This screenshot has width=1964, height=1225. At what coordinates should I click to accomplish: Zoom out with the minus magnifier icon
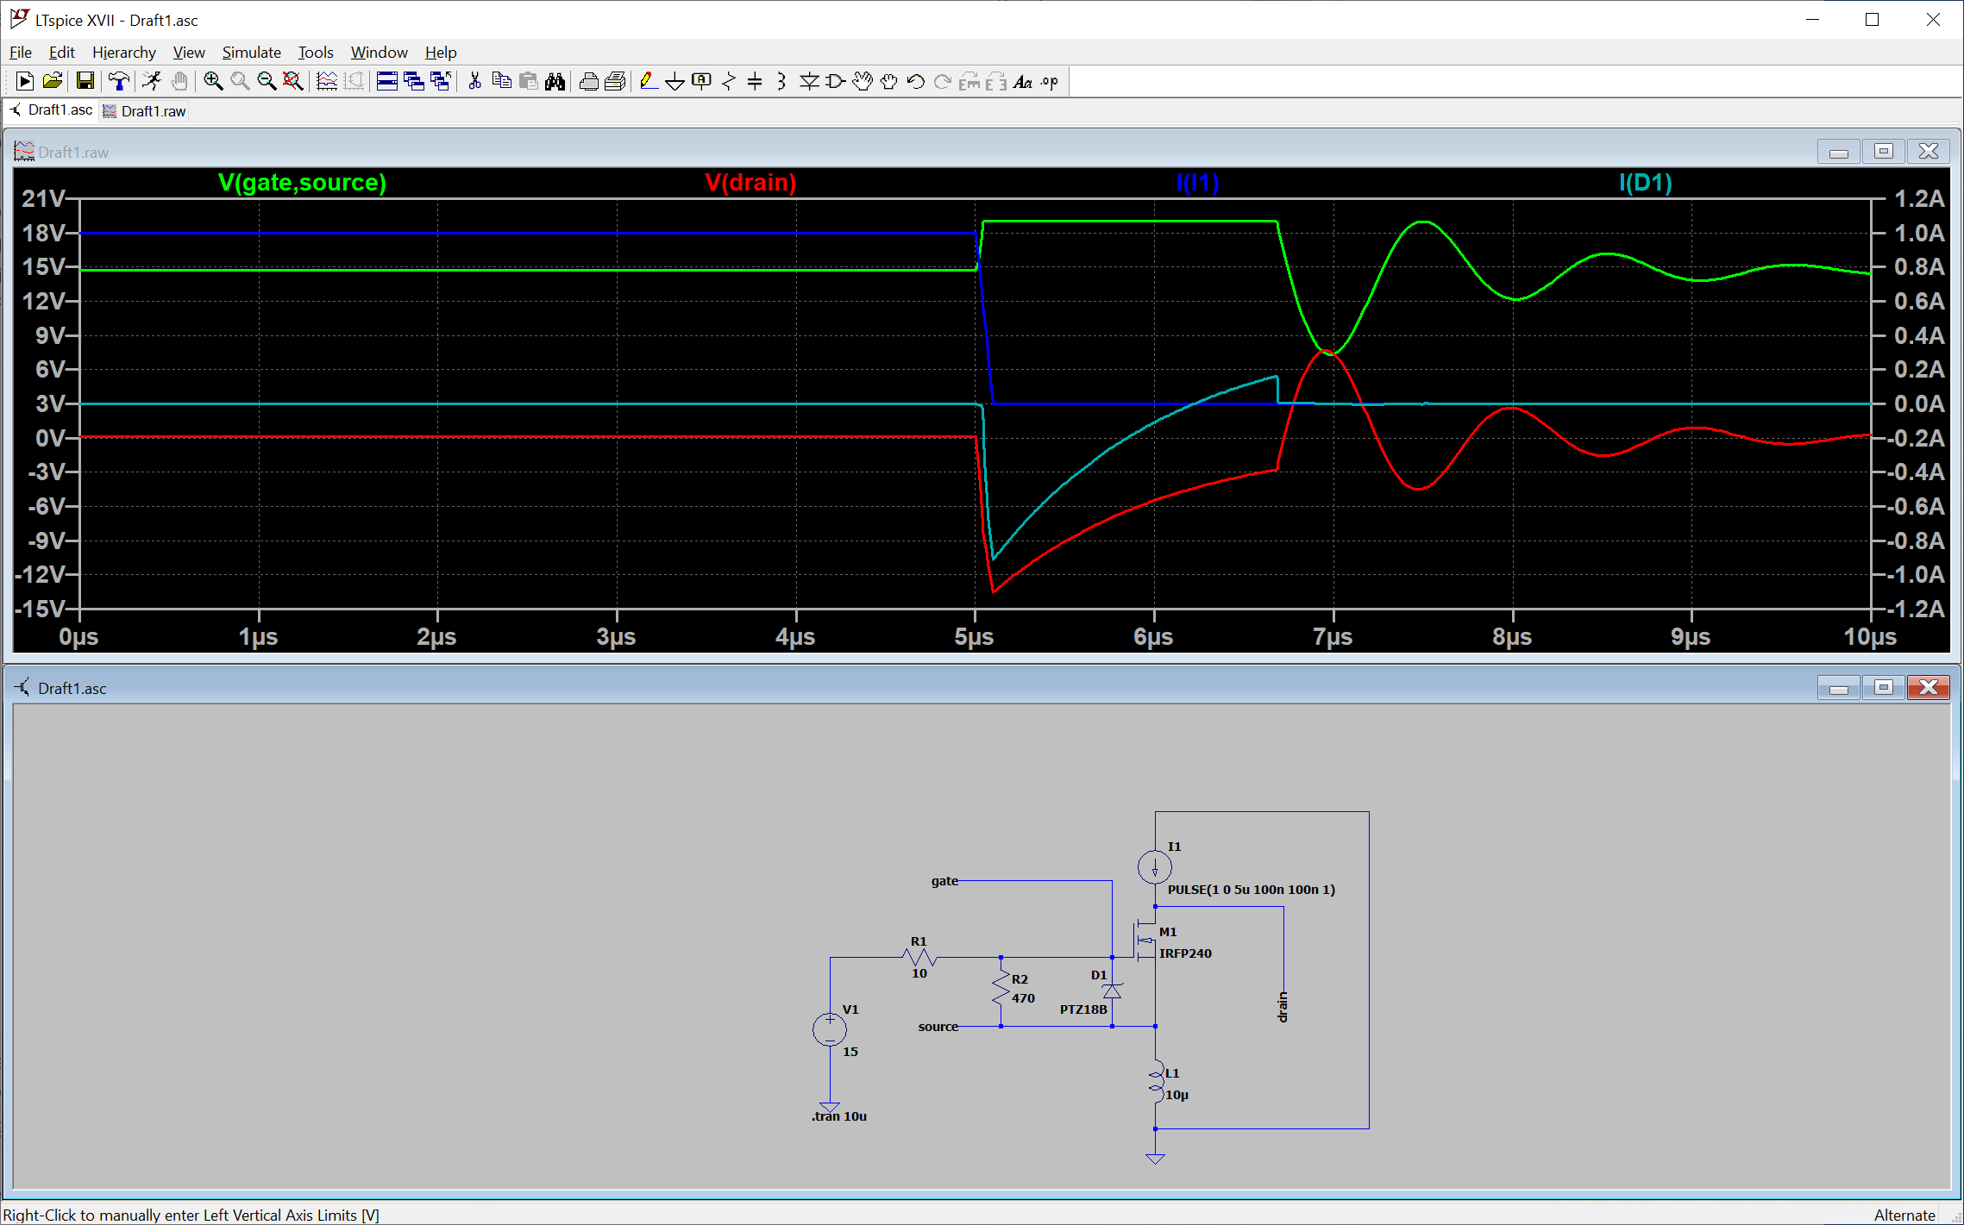pyautogui.click(x=266, y=81)
